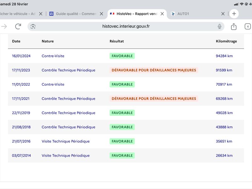This screenshot has height=189, width=252.
Task: Close the HistoVec tab
Action: [x=162, y=14]
